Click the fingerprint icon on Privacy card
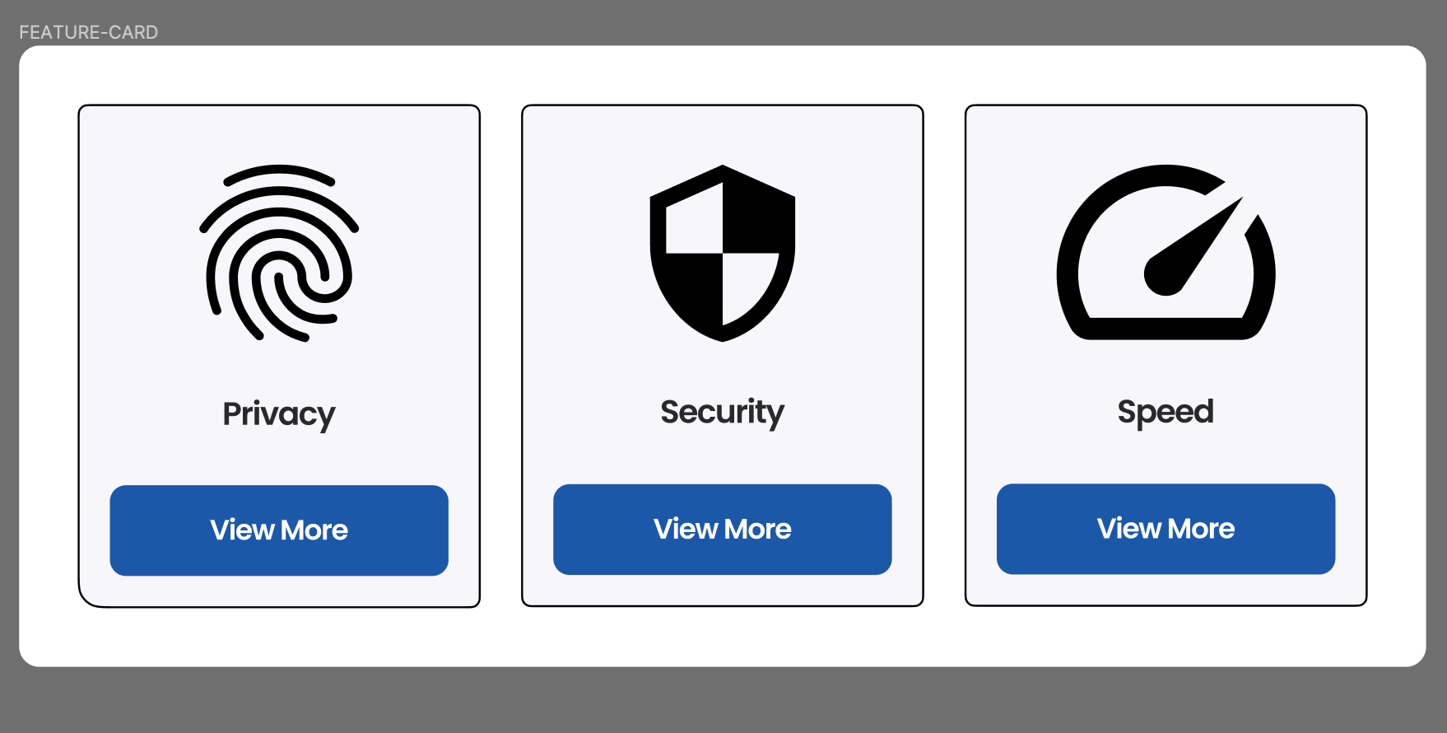1447x733 pixels. (x=279, y=253)
